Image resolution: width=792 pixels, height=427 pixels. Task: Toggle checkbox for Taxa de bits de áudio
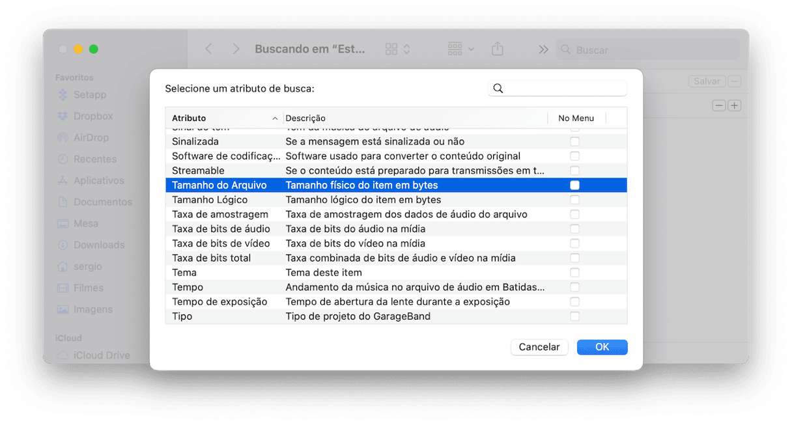(x=574, y=229)
